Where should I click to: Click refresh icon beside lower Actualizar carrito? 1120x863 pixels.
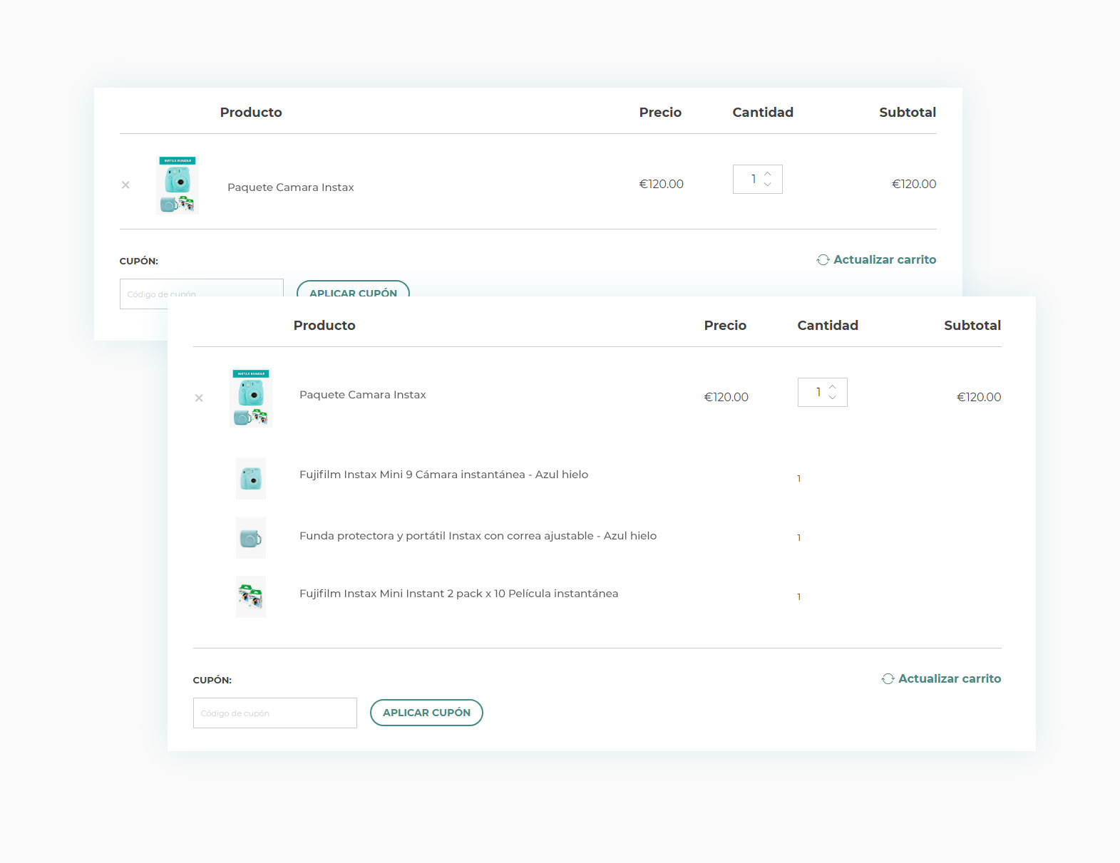(888, 679)
